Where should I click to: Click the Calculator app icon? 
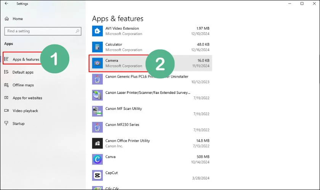click(98, 47)
